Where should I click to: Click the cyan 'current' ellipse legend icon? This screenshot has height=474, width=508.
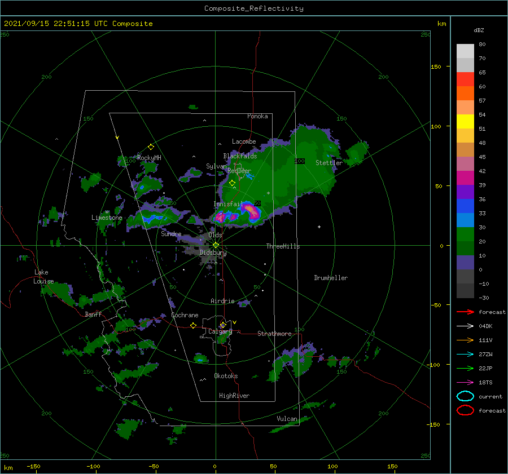tap(465, 396)
